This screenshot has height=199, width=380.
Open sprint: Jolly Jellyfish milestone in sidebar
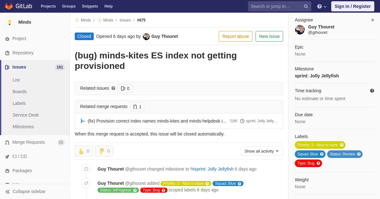pos(317,76)
